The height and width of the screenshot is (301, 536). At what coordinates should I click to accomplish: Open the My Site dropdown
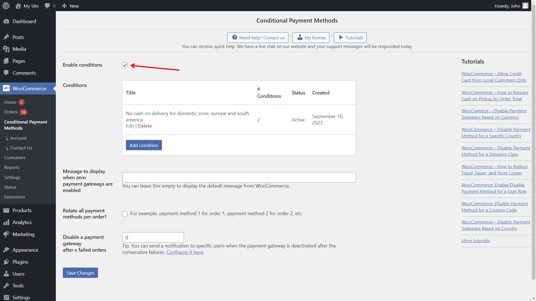point(27,6)
